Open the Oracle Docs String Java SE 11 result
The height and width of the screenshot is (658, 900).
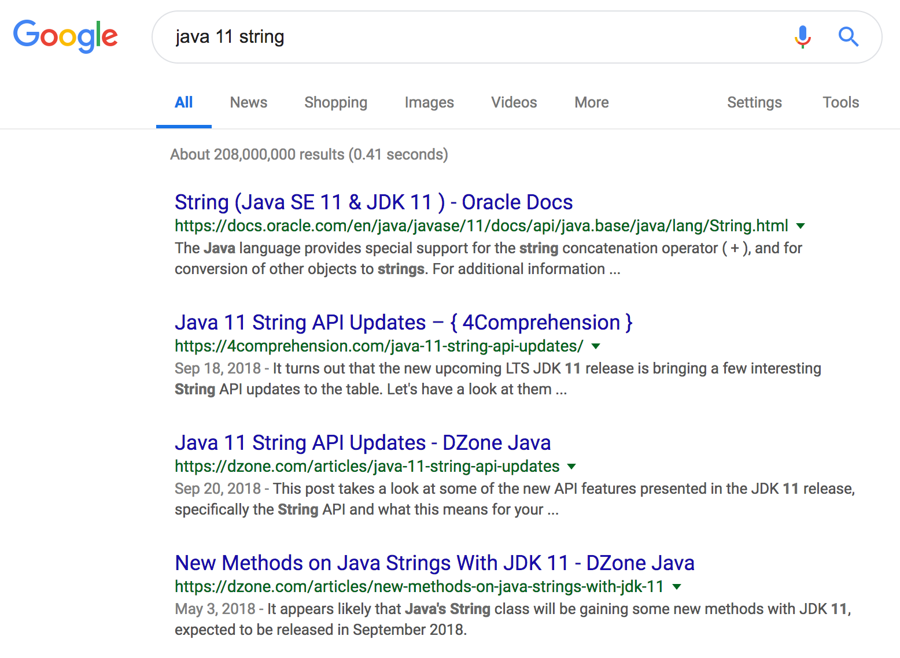point(374,202)
